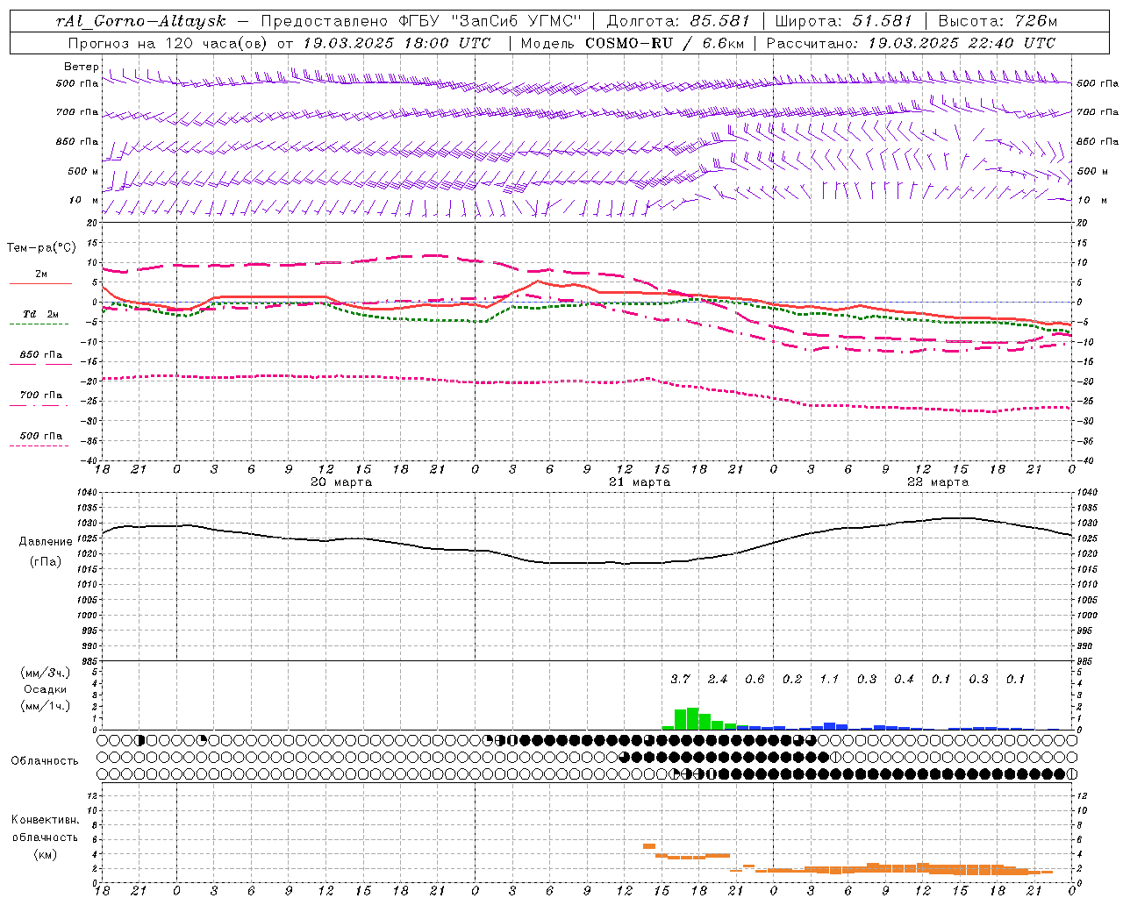
Task: Click the Облачность cloud cover label
Action: click(45, 760)
